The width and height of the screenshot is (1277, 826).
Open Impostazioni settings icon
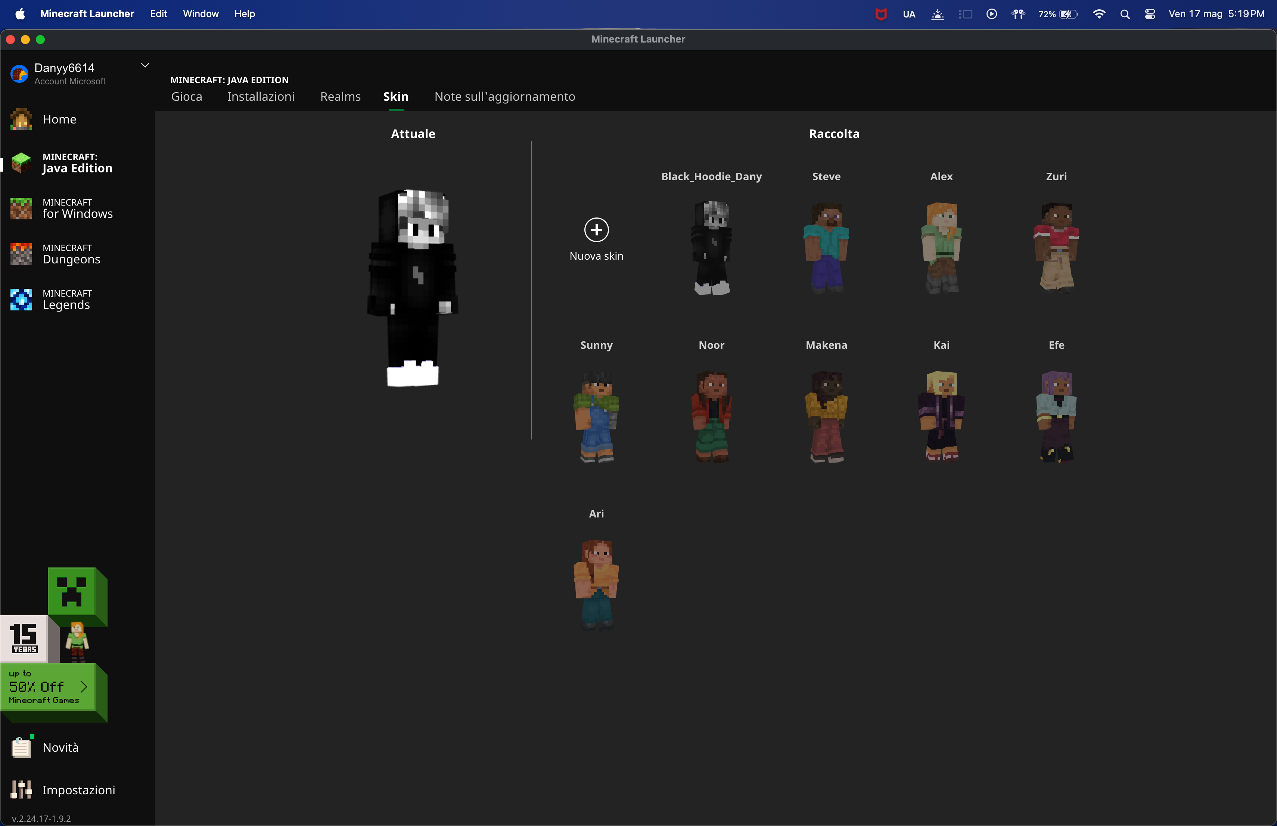[x=21, y=789]
